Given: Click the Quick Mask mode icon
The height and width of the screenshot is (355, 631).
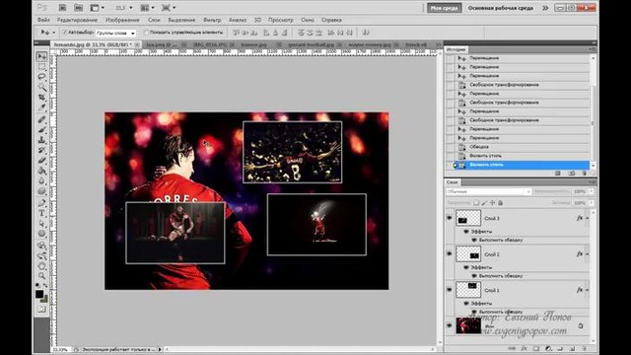Looking at the screenshot, I should [x=41, y=309].
